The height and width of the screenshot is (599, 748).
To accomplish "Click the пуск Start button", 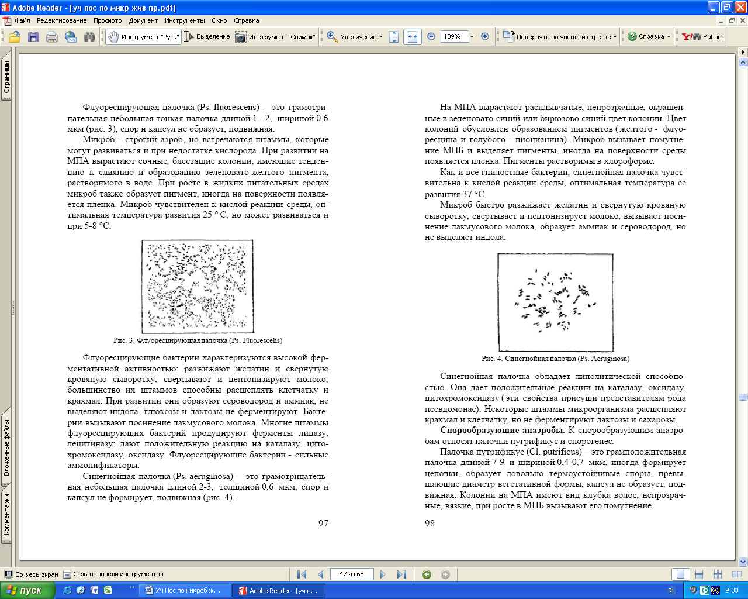I will pos(27,590).
